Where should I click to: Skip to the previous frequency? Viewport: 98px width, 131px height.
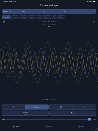pos(61,107)
